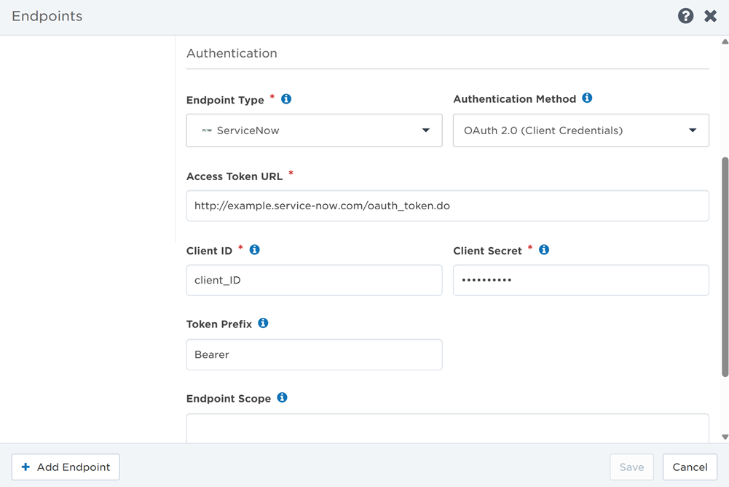The height and width of the screenshot is (487, 729).
Task: Cancel the endpoint changes
Action: point(690,467)
